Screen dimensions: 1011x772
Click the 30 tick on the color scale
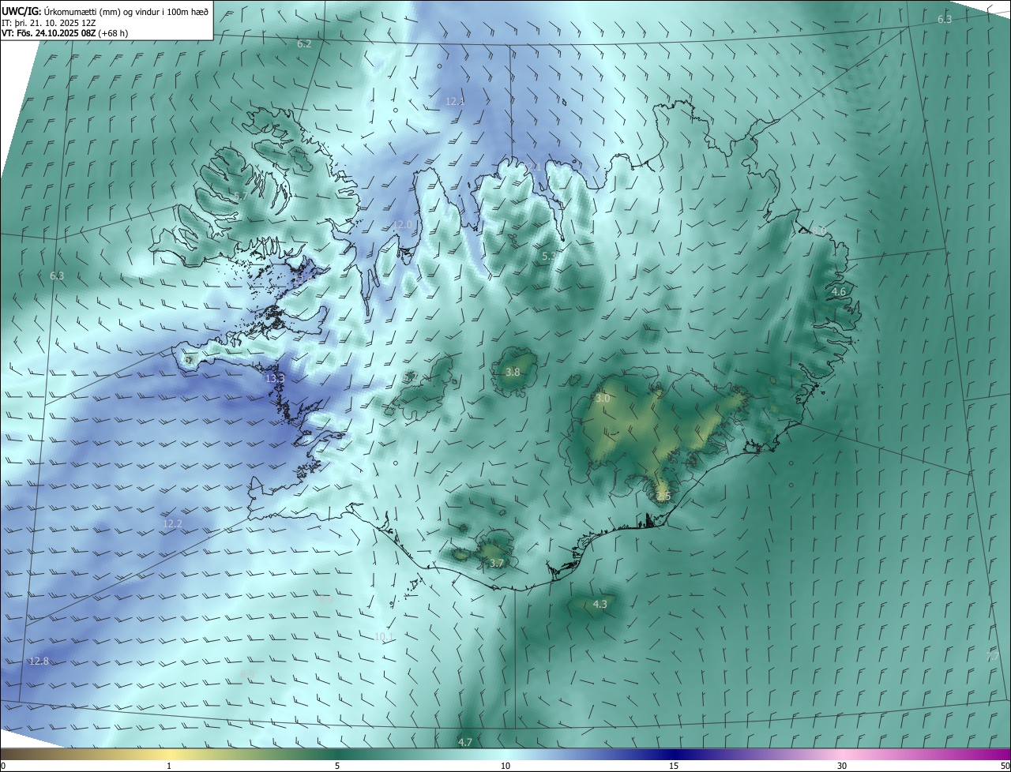[x=842, y=766]
